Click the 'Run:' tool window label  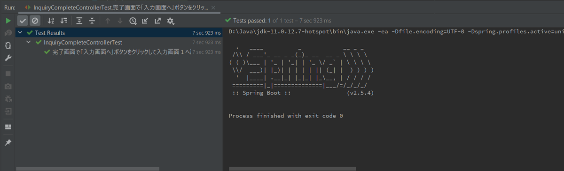coord(9,8)
